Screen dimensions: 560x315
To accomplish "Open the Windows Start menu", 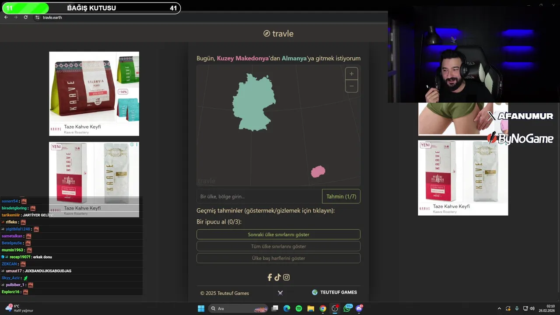I will point(201,308).
